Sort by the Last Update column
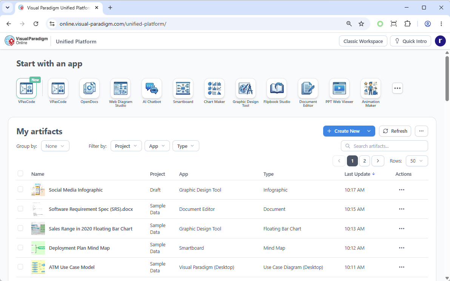The width and height of the screenshot is (450, 281). click(x=360, y=174)
